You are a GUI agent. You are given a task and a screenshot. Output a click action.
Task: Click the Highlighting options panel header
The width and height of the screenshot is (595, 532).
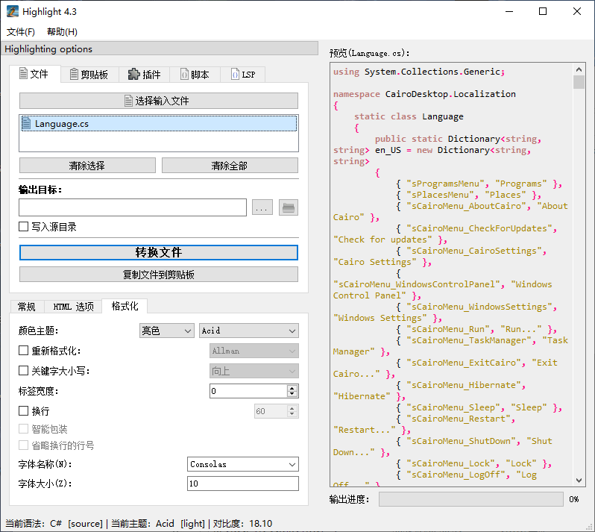pyautogui.click(x=160, y=49)
